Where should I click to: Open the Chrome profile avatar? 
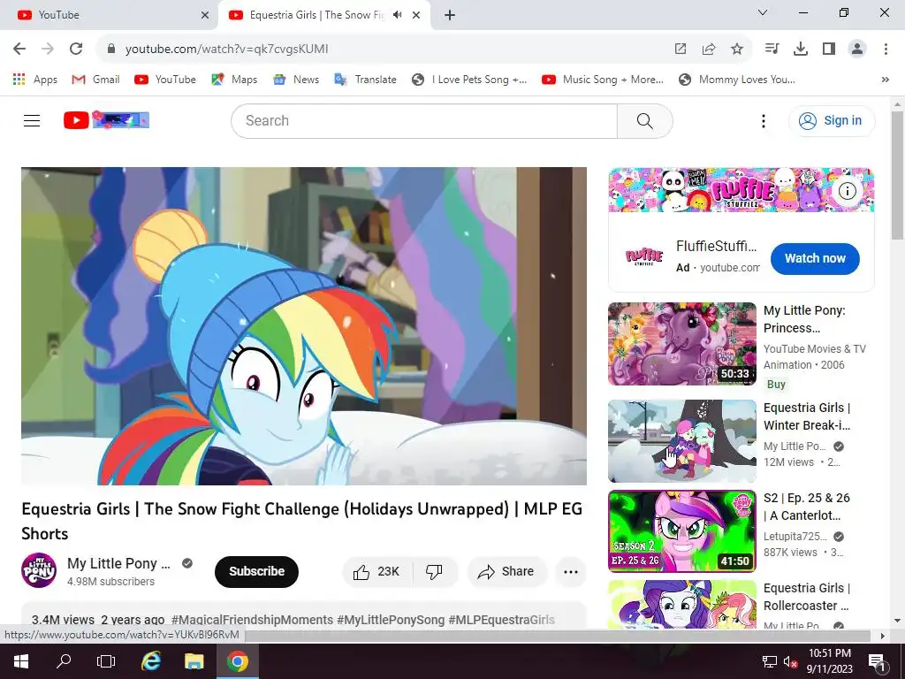click(x=857, y=50)
